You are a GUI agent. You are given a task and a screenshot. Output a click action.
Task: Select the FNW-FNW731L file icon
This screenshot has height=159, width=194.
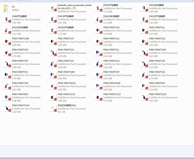point(98,53)
